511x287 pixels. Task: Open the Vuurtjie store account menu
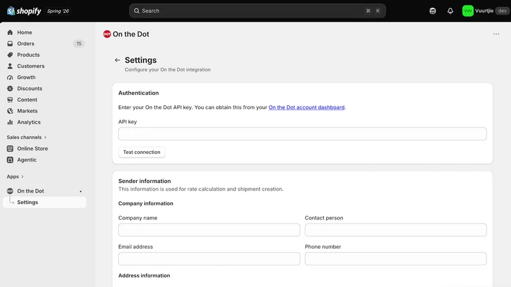[x=485, y=11]
